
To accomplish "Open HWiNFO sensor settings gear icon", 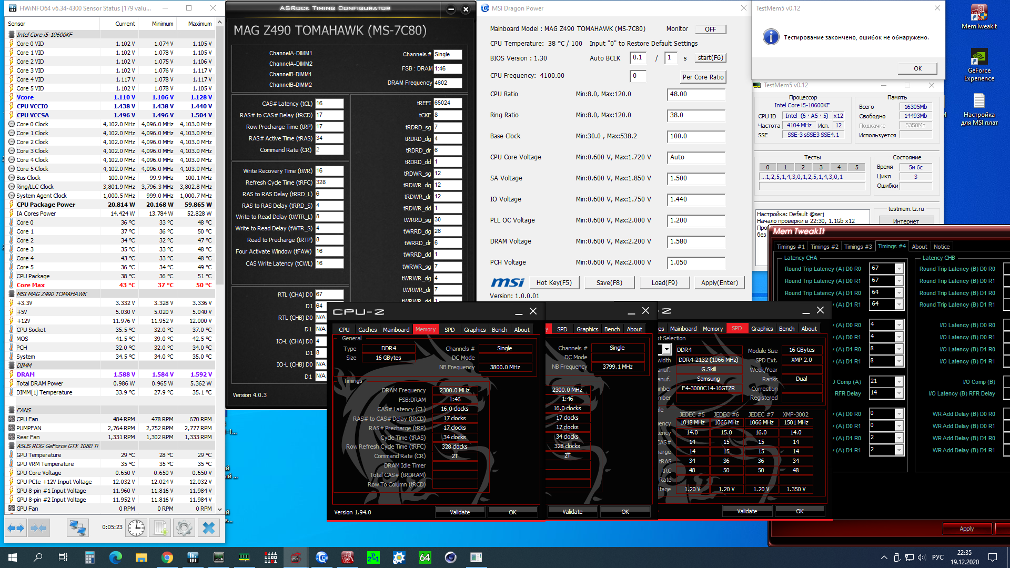I will point(184,528).
